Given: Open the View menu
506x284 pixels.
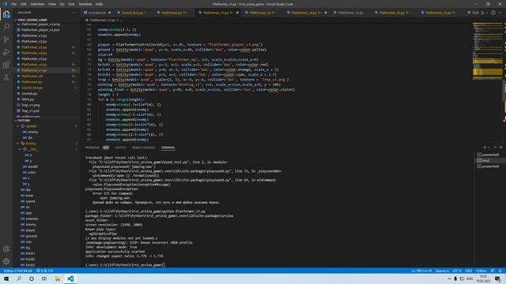Looking at the screenshot, I should (x=52, y=4).
